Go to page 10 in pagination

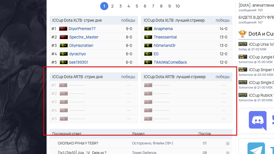coord(178,6)
